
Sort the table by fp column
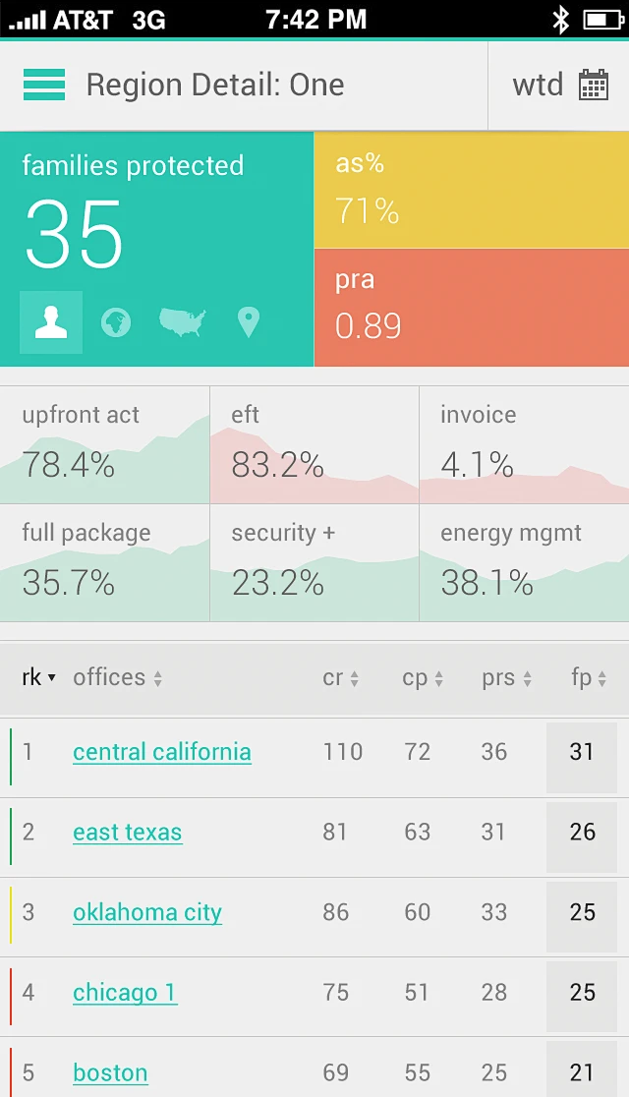click(x=588, y=678)
